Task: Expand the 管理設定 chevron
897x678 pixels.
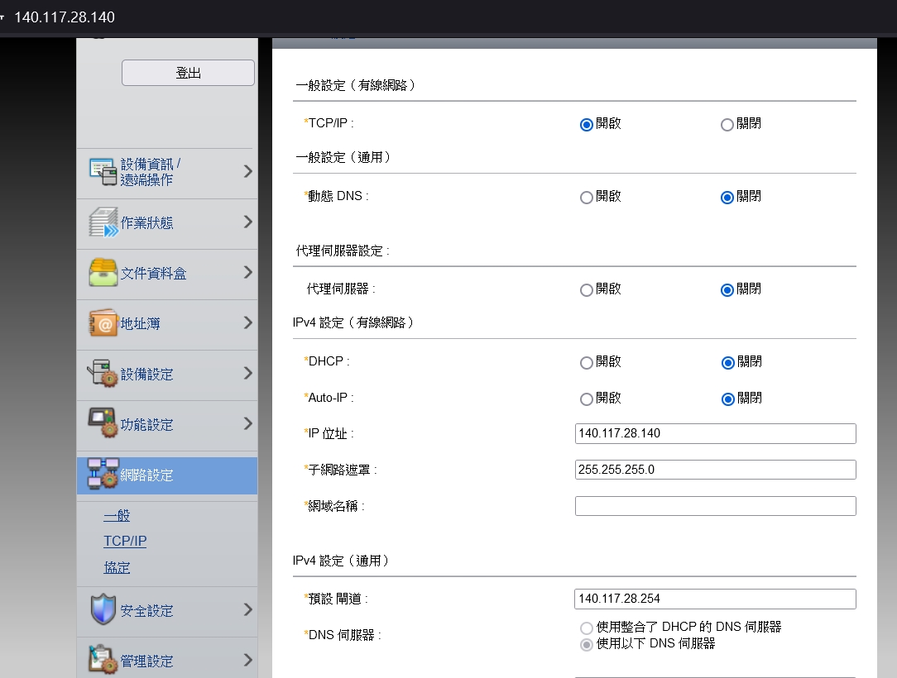Action: coord(247,660)
